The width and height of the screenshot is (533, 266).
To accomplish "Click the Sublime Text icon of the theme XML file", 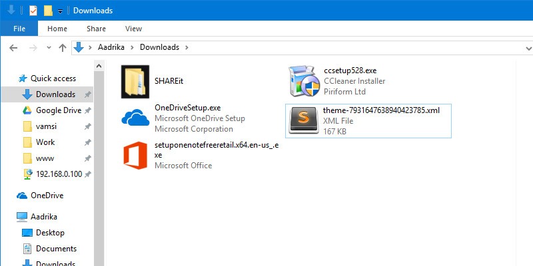I will [304, 120].
